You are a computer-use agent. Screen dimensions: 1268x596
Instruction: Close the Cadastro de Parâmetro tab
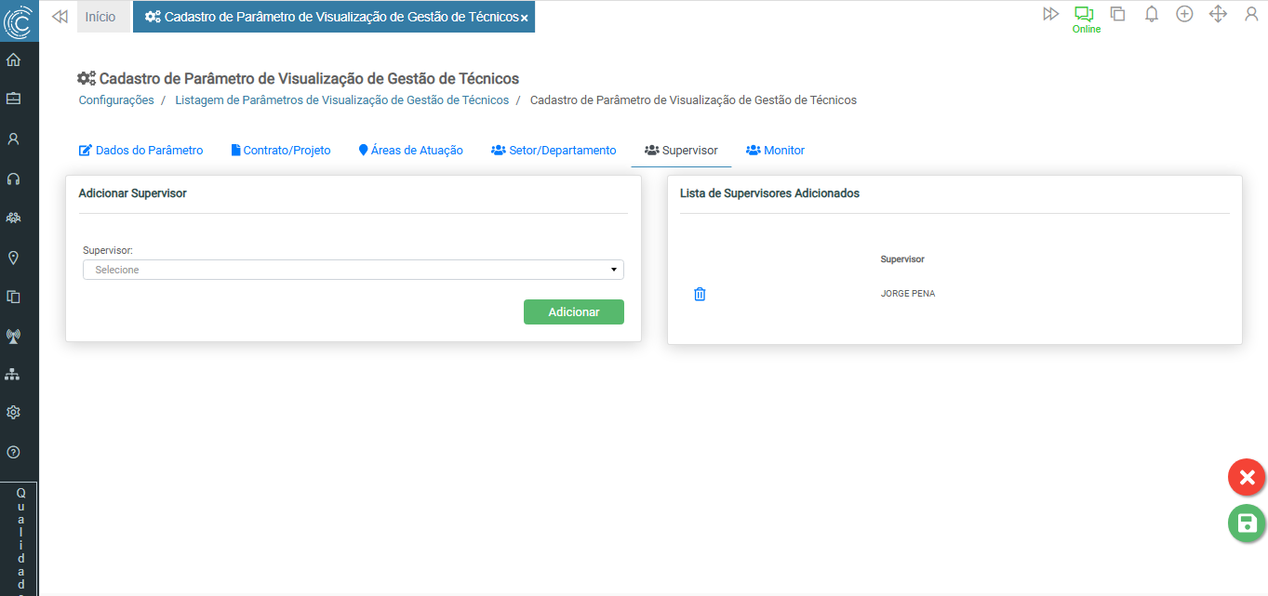525,18
